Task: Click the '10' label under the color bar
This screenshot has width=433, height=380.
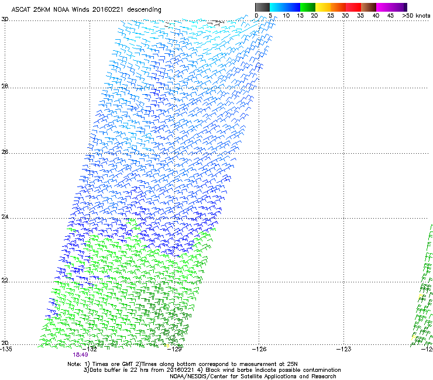Action: [x=286, y=16]
